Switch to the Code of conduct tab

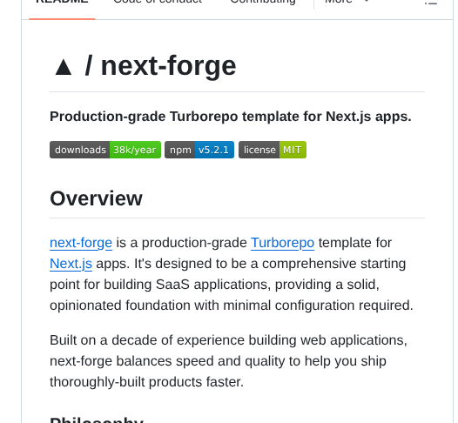tap(158, 3)
